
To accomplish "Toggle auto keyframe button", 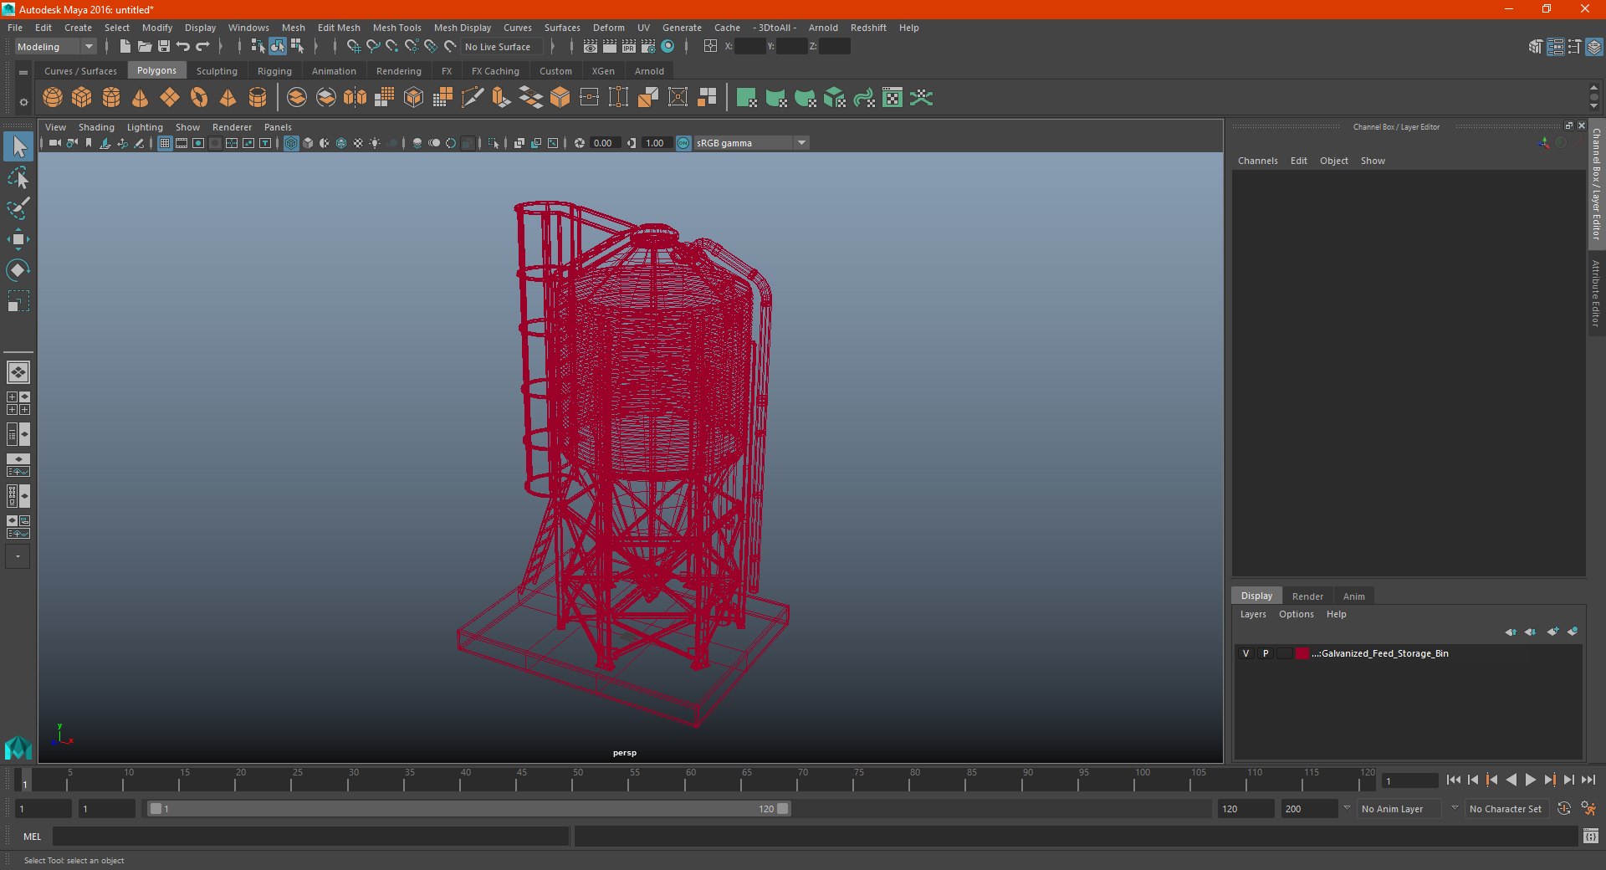I will (1563, 809).
